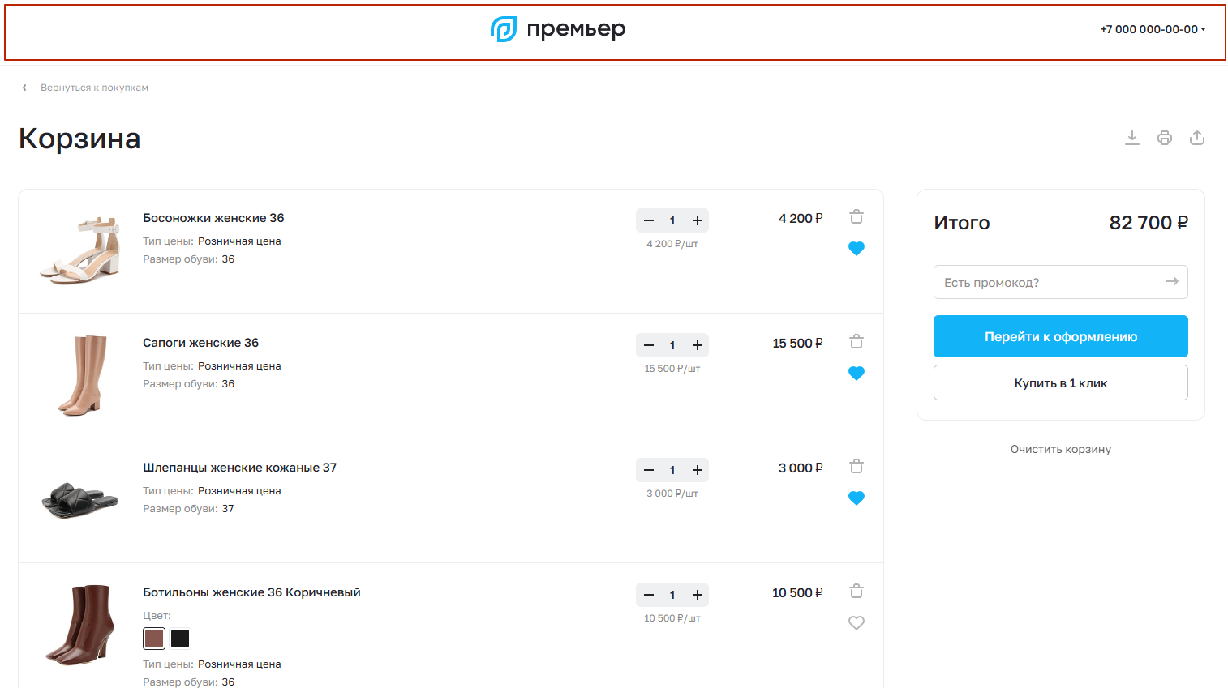Increase quantity of Ботильоны женские 36

tap(698, 595)
